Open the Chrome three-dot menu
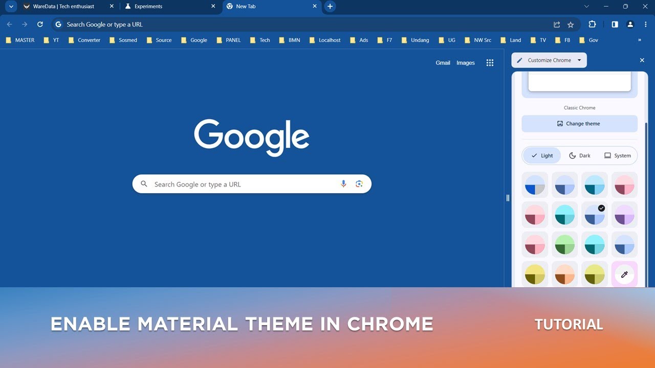 tap(646, 25)
